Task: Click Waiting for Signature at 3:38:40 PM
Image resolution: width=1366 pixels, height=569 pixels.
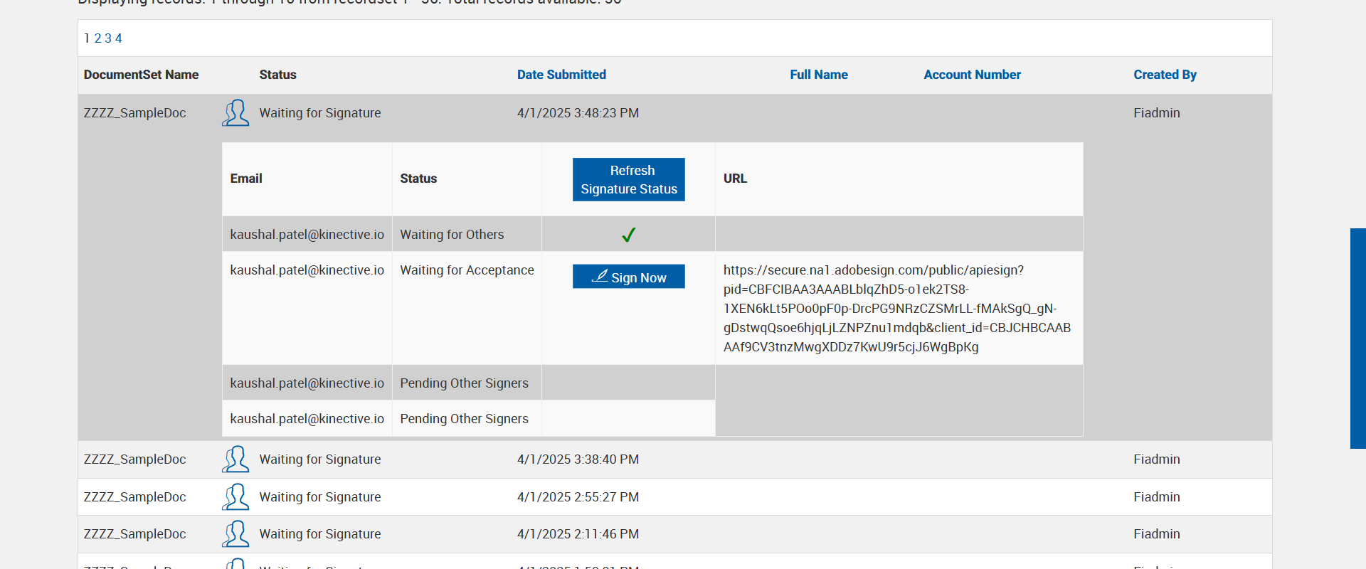Action: pos(320,459)
